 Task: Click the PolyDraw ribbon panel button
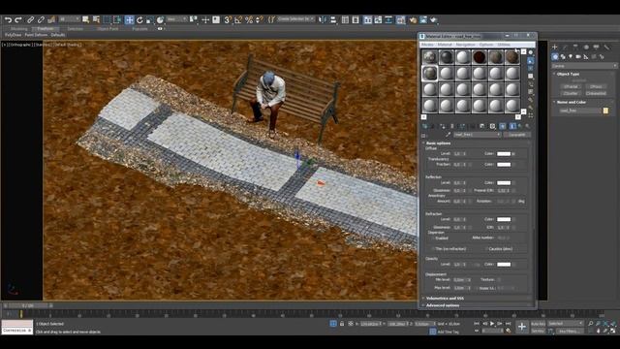[x=13, y=35]
